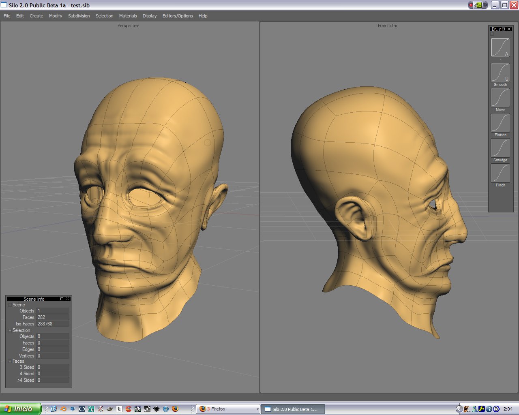Select the top brush curve marked A
Viewport: 519px width, 415px height.
(500, 47)
